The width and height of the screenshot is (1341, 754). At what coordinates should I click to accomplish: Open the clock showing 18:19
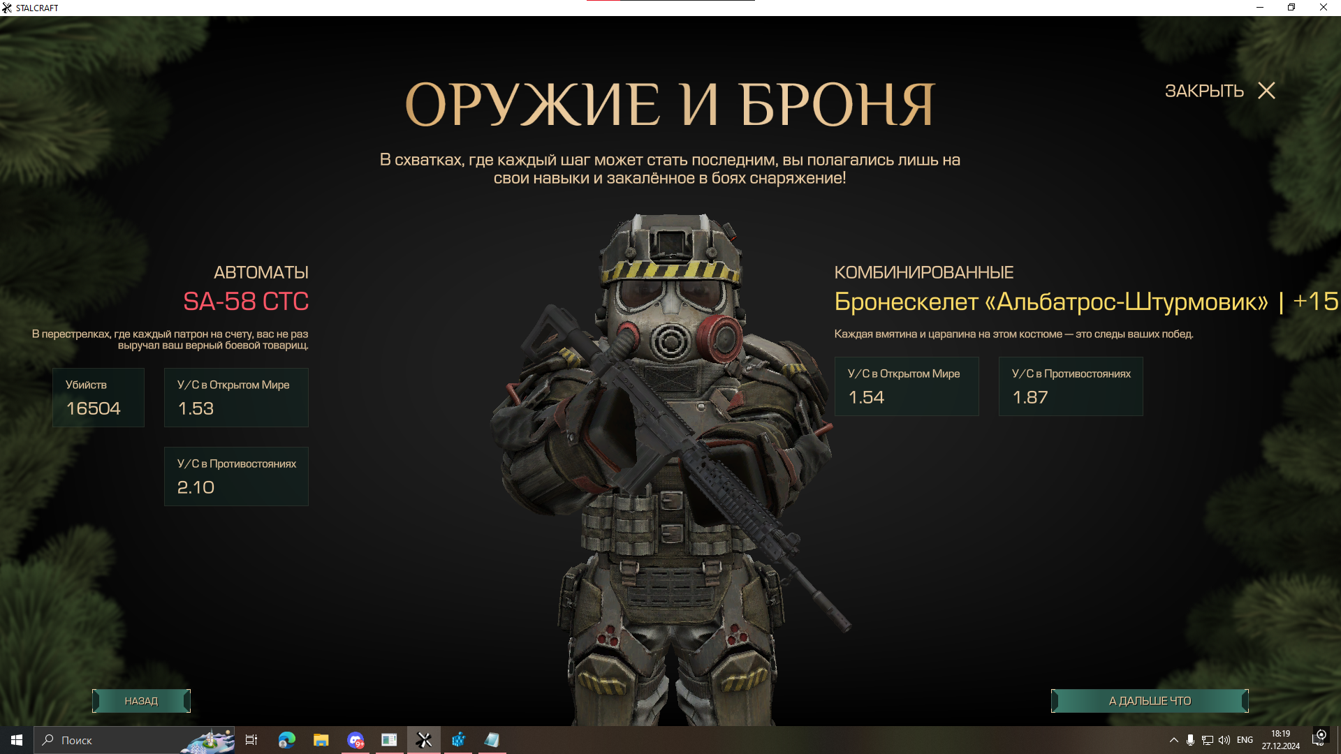[1280, 740]
